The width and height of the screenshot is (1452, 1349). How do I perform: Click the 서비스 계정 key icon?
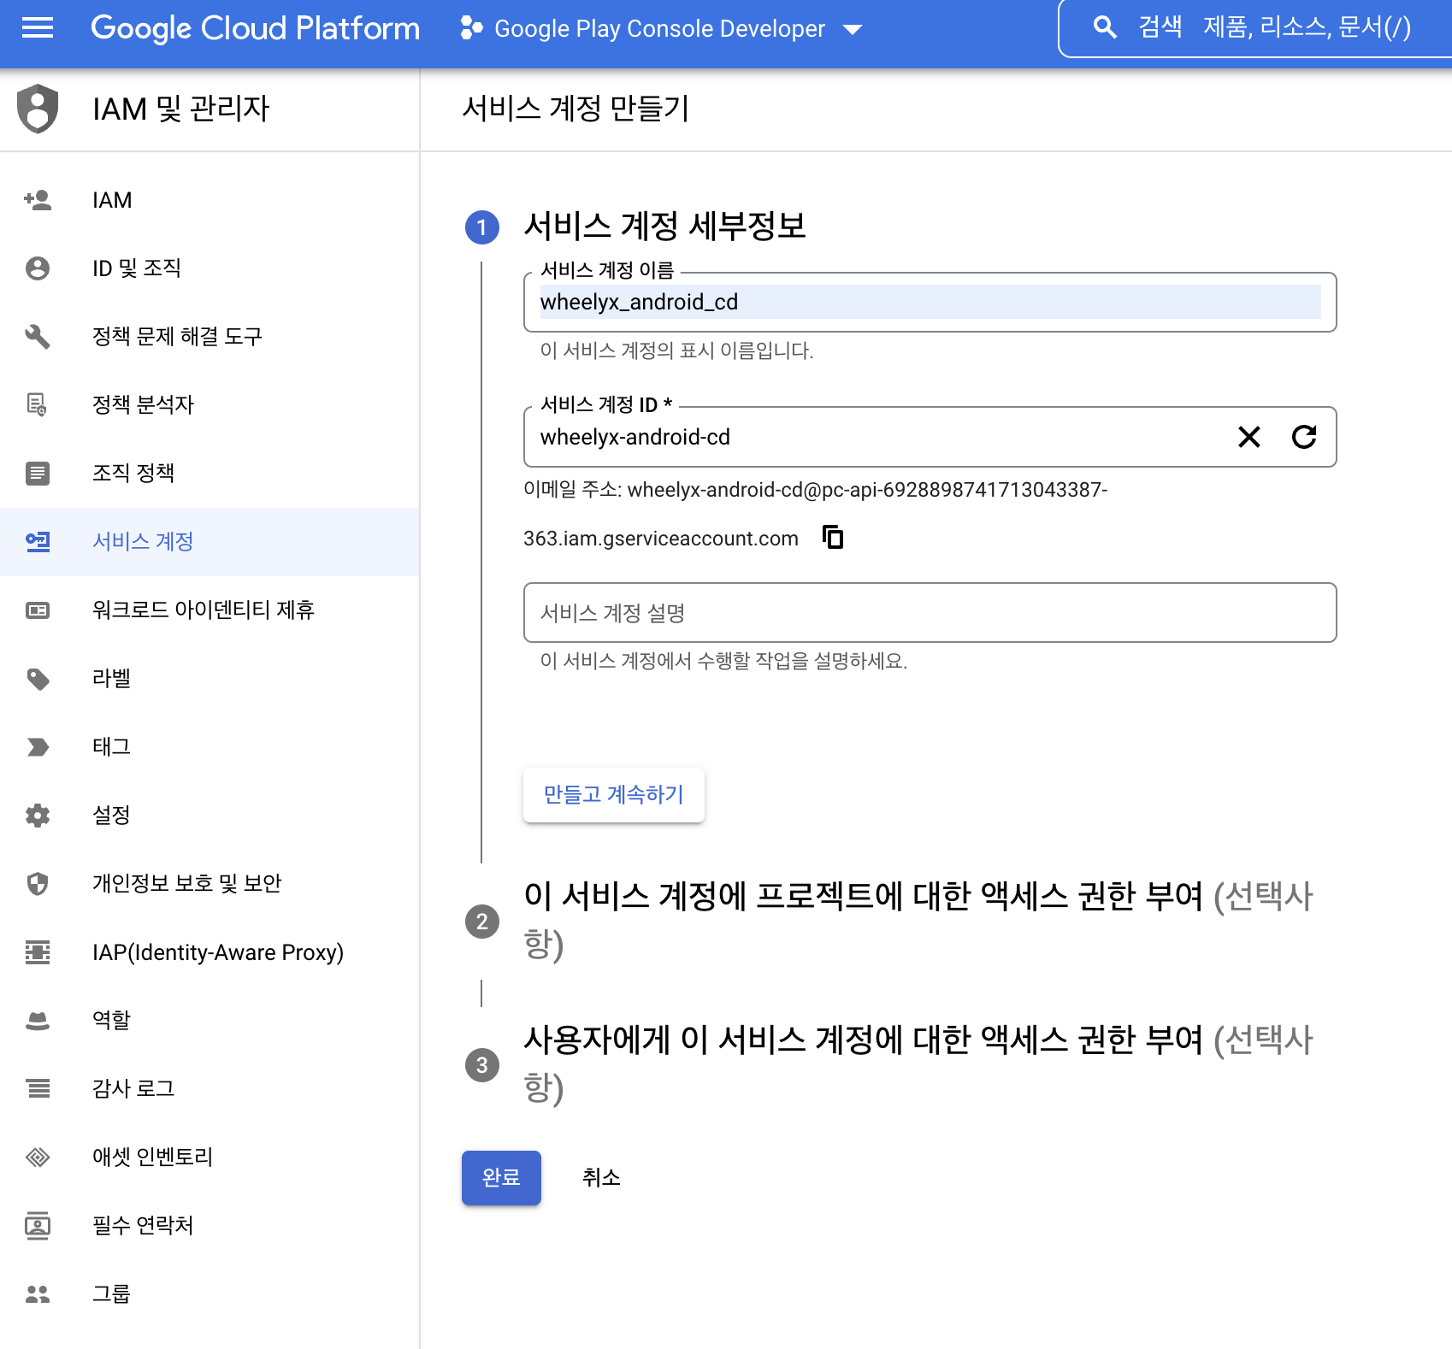point(38,541)
